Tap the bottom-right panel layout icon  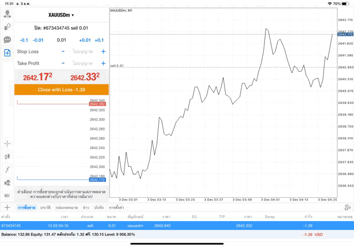[347, 207]
